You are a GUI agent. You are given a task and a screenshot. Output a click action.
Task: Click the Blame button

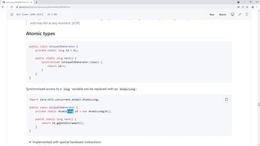pos(223,15)
